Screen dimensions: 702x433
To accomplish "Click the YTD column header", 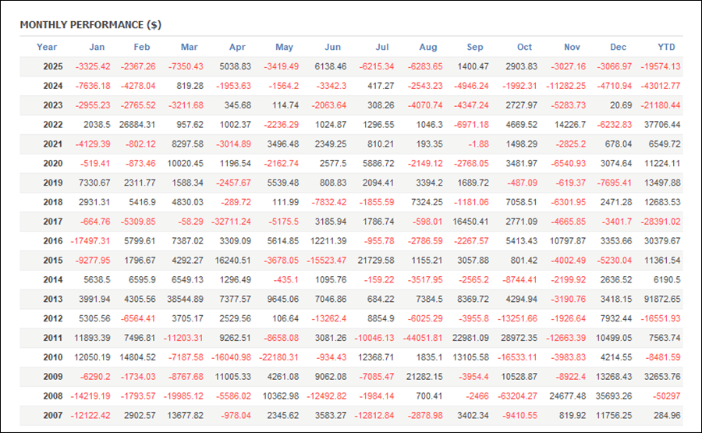I will (667, 47).
